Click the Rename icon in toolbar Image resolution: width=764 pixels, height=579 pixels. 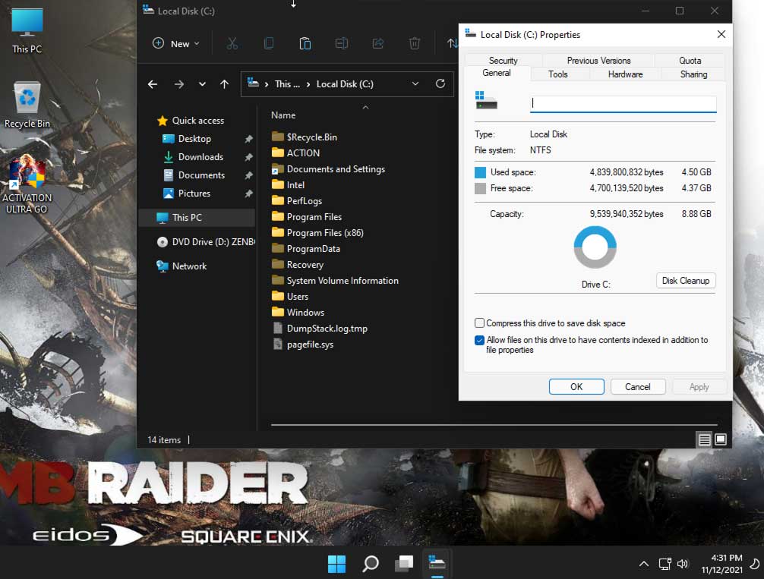point(342,44)
